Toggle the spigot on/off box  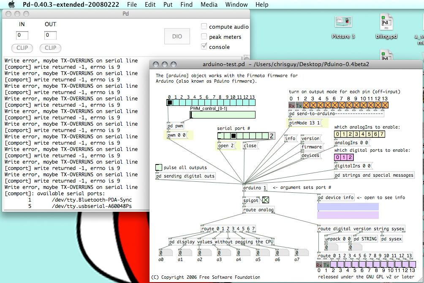[x=266, y=200]
